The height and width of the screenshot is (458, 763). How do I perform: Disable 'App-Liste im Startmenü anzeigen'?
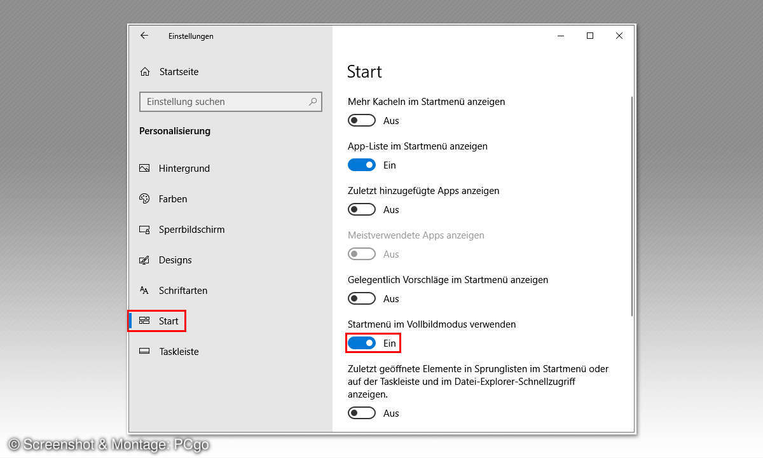point(362,165)
